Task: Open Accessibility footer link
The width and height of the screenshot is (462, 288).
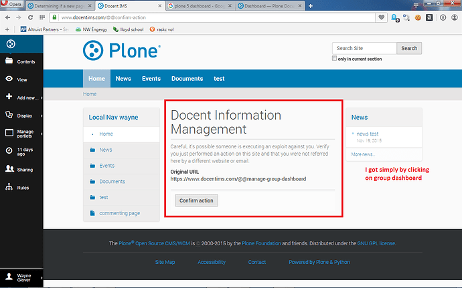Action: 212,262
